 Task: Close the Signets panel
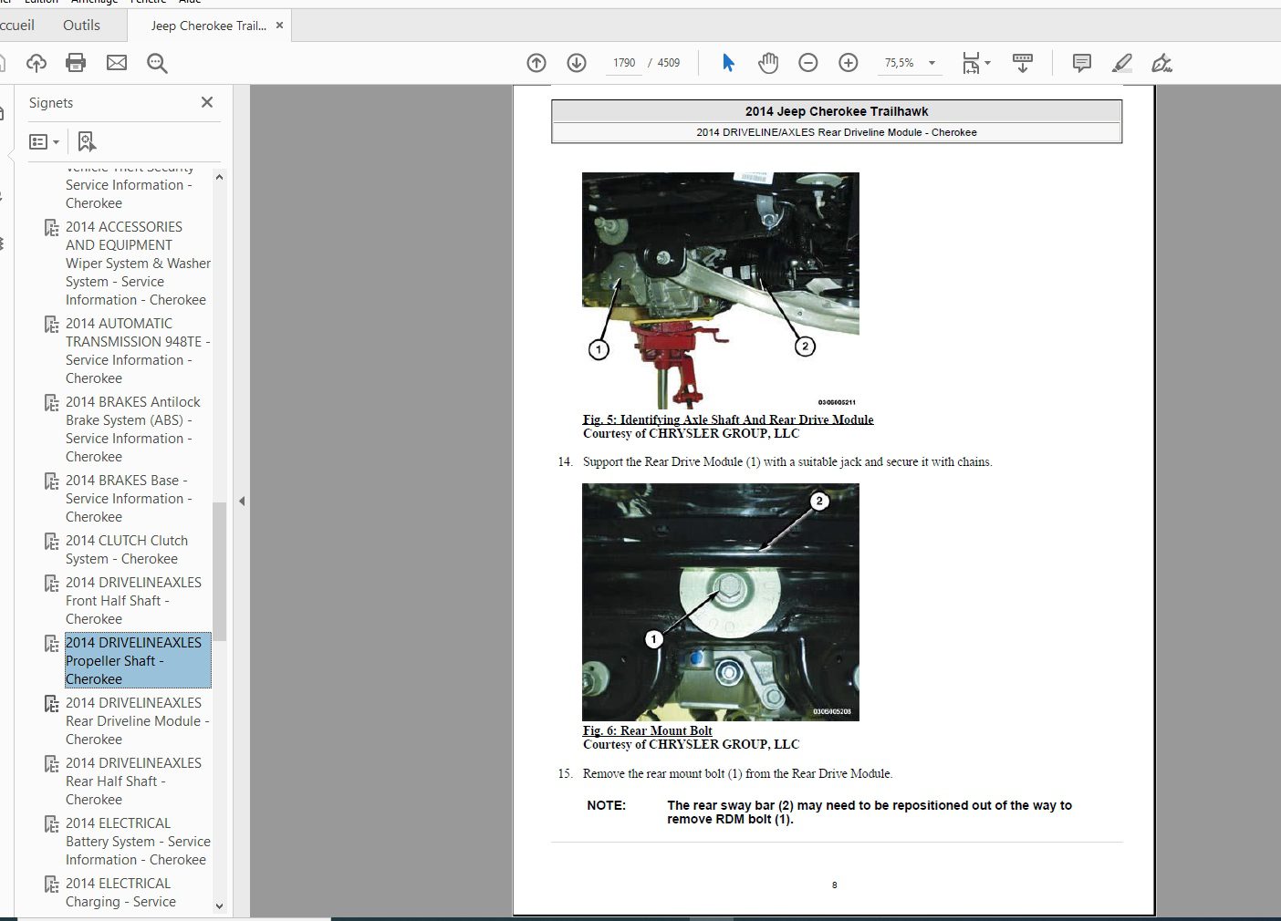[x=207, y=102]
